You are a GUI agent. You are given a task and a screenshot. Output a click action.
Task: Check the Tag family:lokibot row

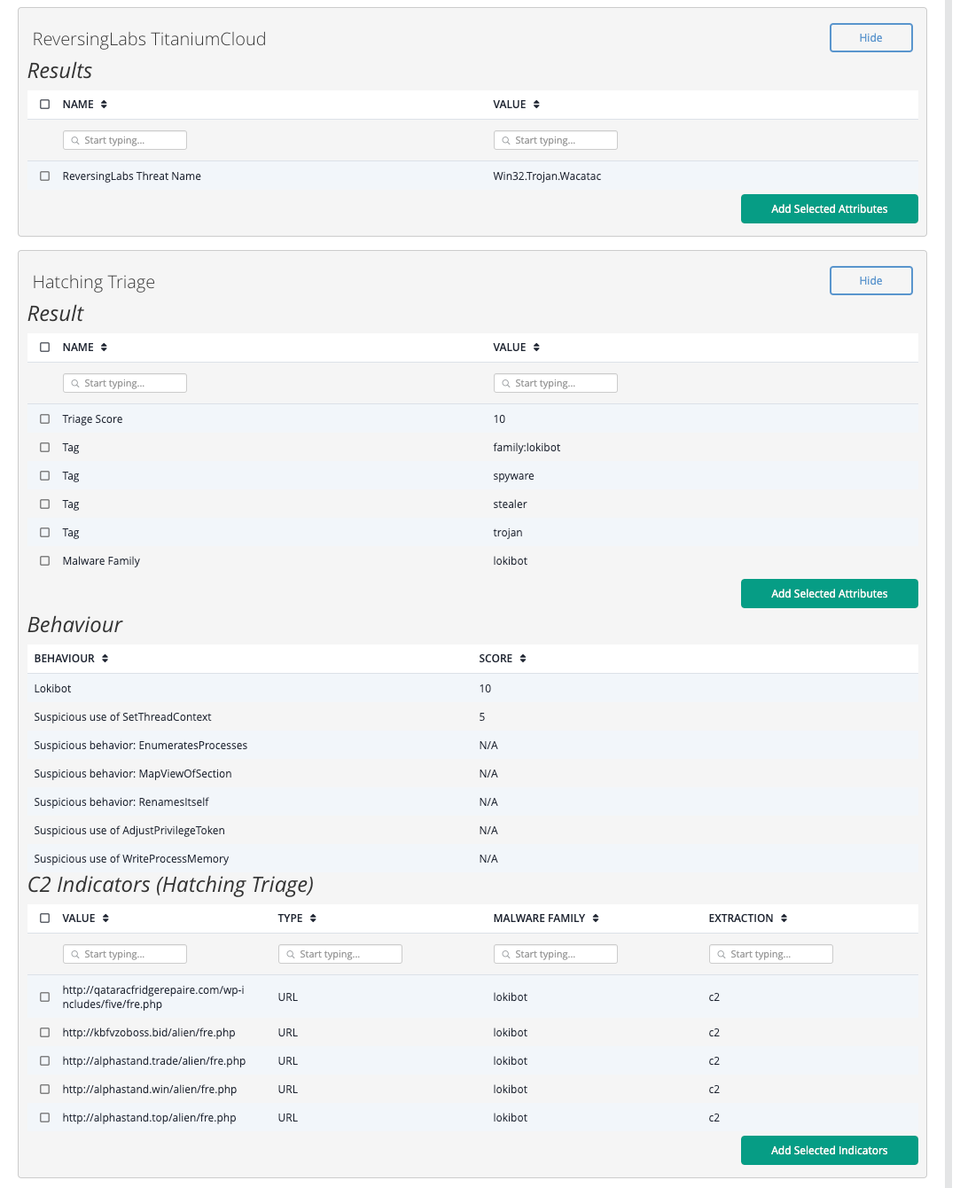coord(45,448)
